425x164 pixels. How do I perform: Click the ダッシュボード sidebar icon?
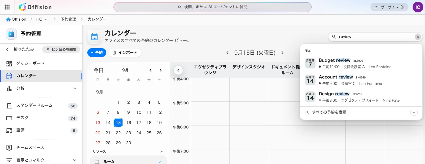[x=9, y=63]
